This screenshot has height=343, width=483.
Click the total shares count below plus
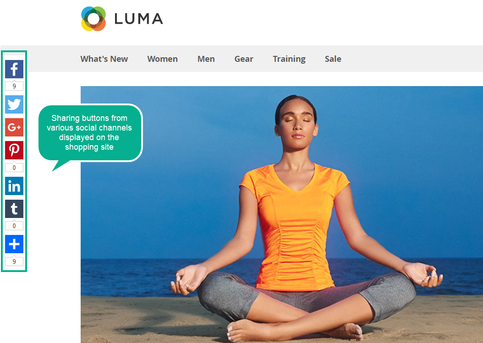point(14,261)
